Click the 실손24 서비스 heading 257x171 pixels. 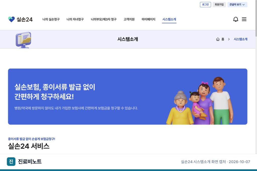coord(29,146)
